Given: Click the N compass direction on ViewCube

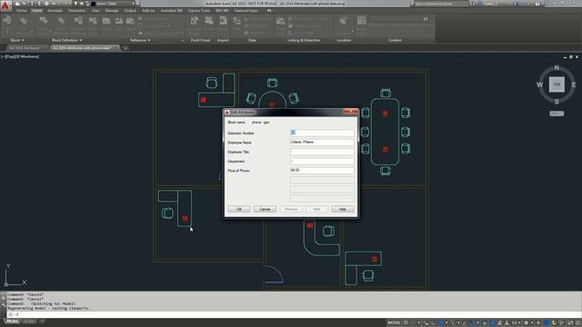Looking at the screenshot, I should [557, 67].
